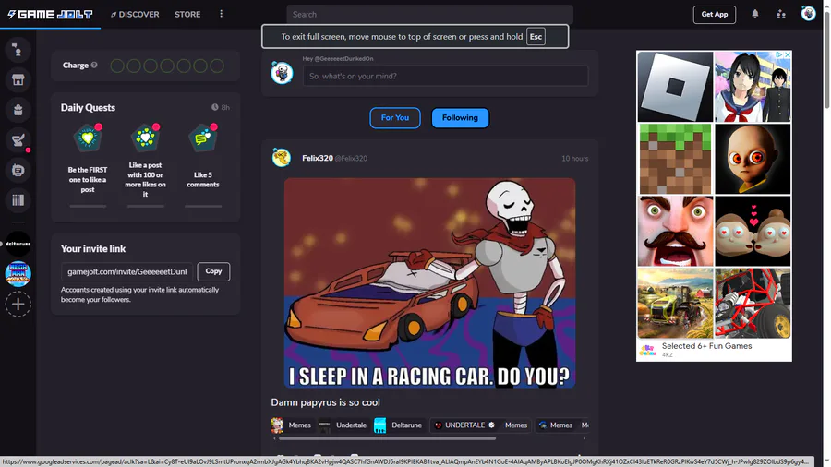Open the library bars icon in sidebar
This screenshot has width=831, height=467.
coord(18,200)
